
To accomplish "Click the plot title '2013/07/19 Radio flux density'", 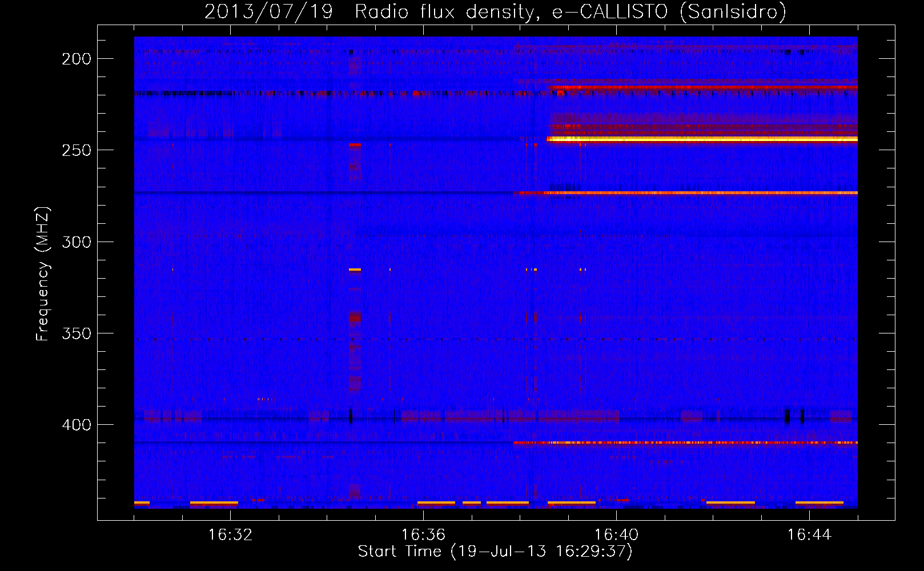I will coord(495,11).
